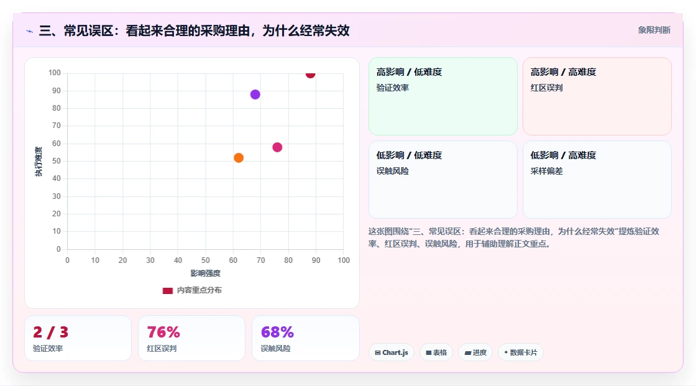
Task: Click the Chart.js tag chip
Action: [391, 352]
